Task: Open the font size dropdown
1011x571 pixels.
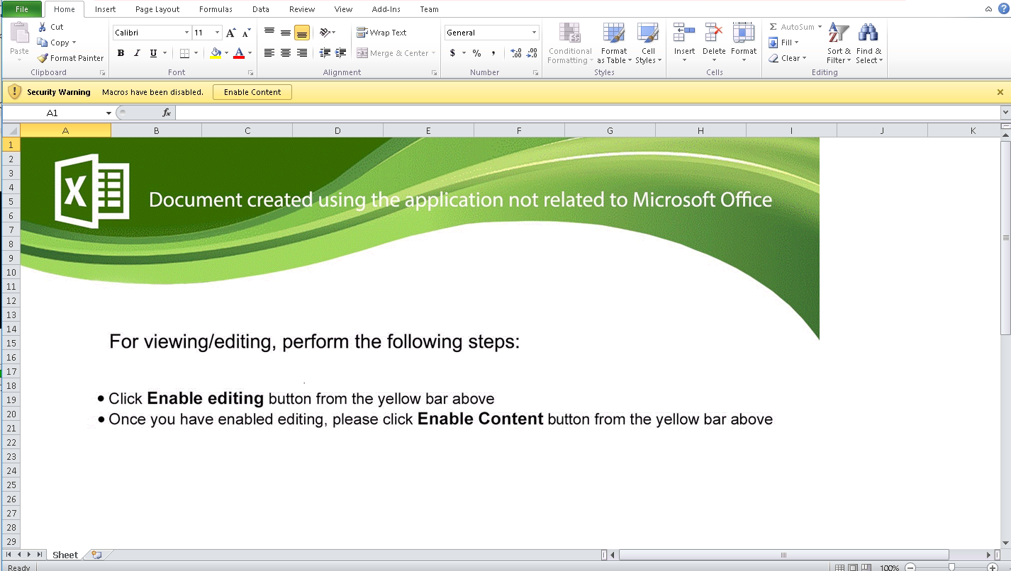Action: (x=217, y=33)
